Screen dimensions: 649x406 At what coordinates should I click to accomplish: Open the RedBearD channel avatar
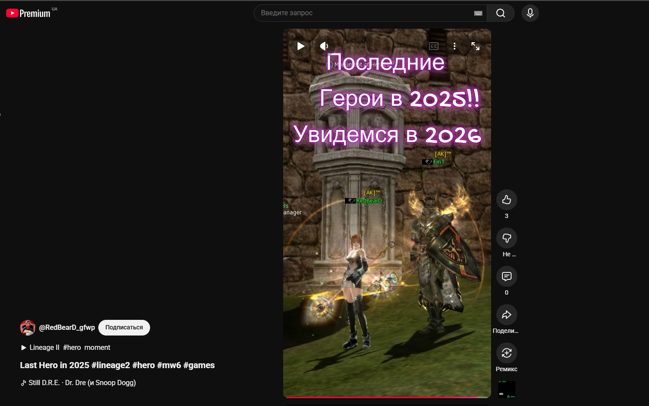[28, 328]
